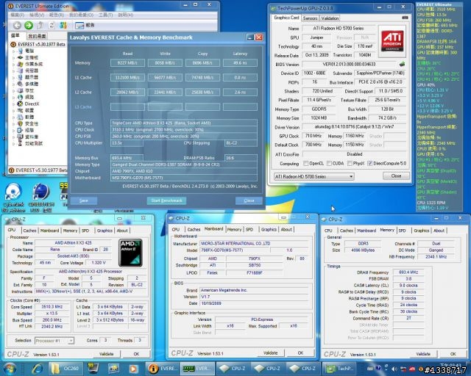Click the Up level icon in EVEREST toolbar
Screen dimensions: 471x376
(40, 26)
